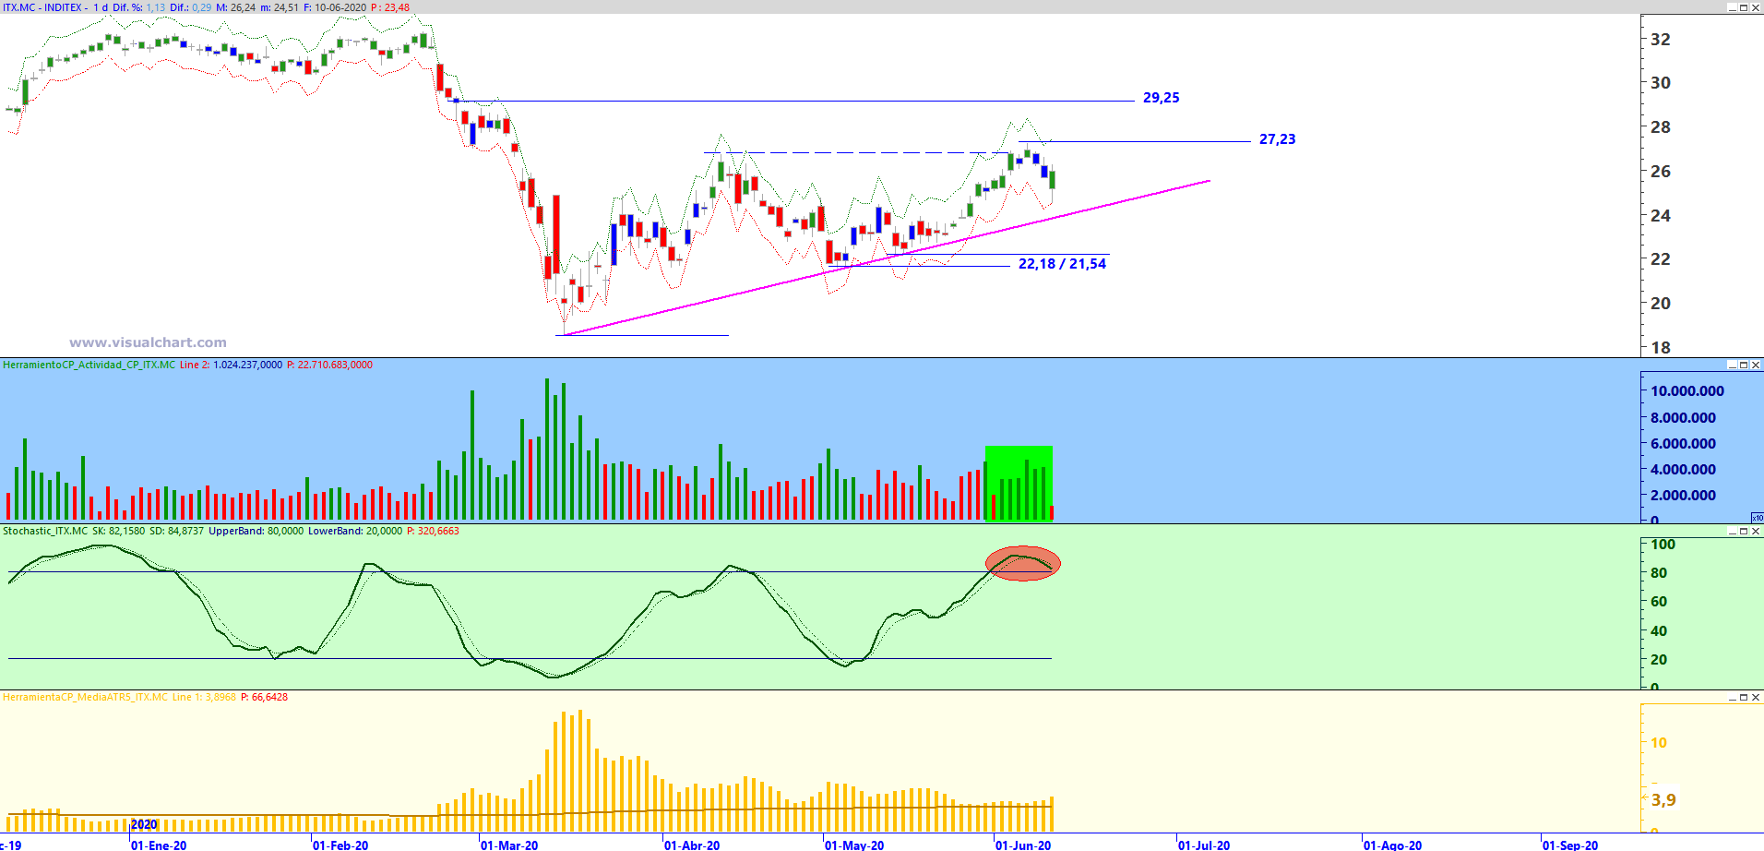Maximize the Stochastic indicator pane
The height and width of the screenshot is (851, 1764).
tap(1744, 531)
